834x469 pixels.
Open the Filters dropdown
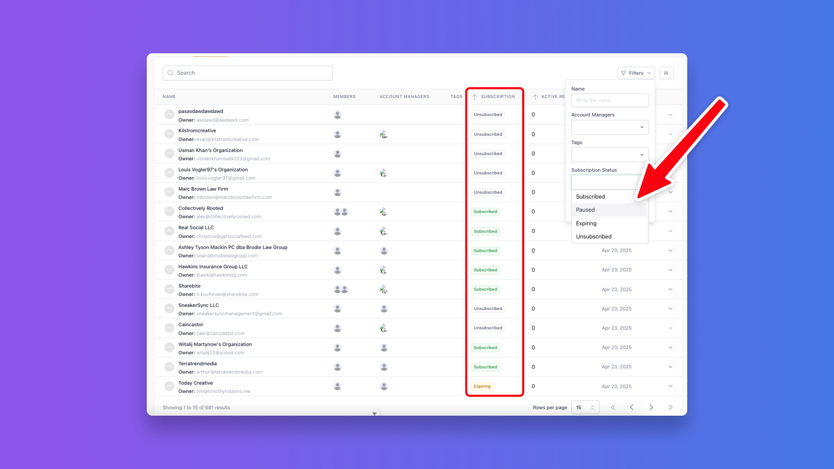636,73
